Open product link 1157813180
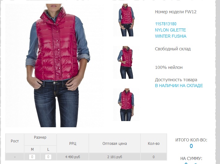The width and height of the screenshot is (220, 164). pos(166,24)
